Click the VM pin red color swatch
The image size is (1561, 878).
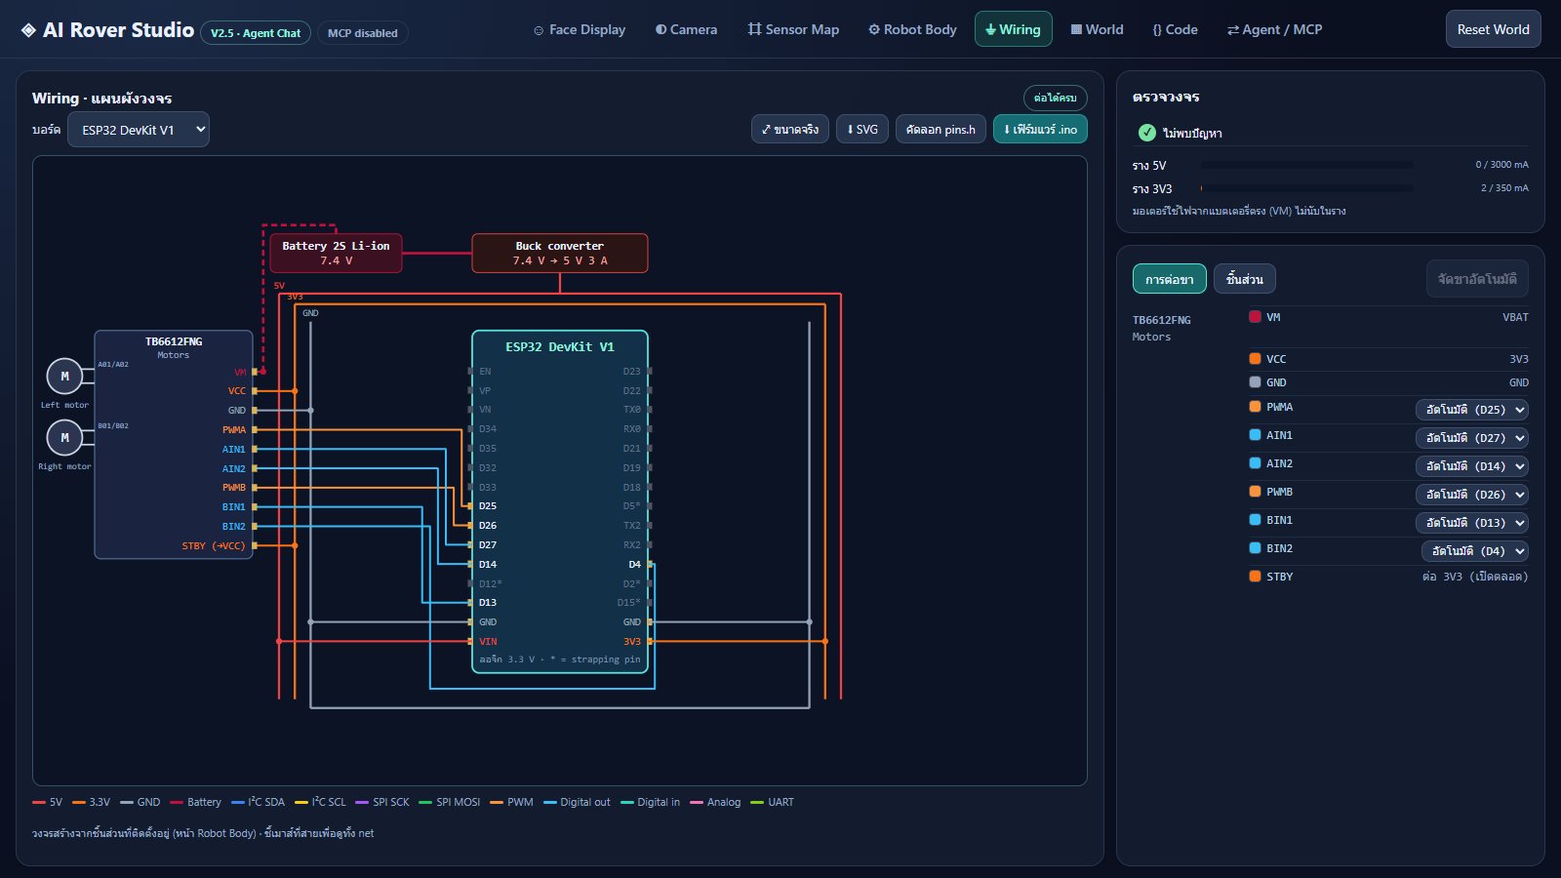pos(1255,316)
